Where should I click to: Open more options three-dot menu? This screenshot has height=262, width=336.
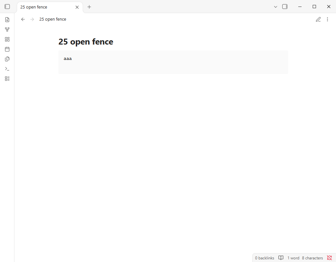point(327,19)
